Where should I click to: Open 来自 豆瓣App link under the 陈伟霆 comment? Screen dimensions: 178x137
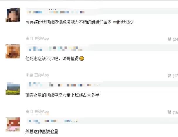click(x=37, y=39)
